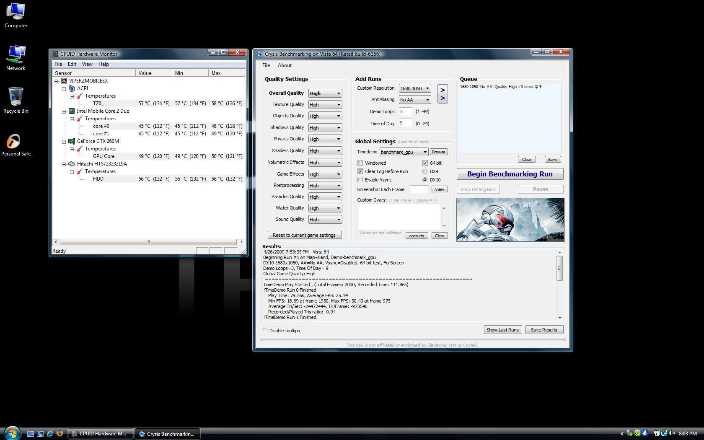Image resolution: width=704 pixels, height=440 pixels.
Task: Click Save Results button
Action: pyautogui.click(x=544, y=330)
